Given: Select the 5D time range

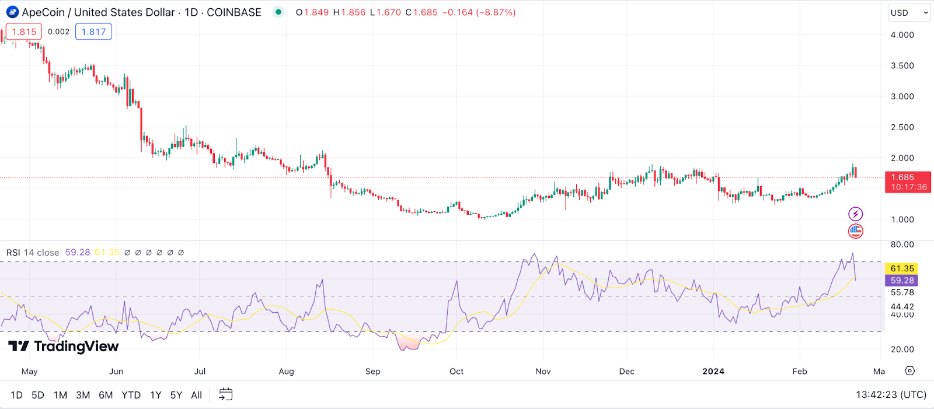Looking at the screenshot, I should tap(38, 395).
